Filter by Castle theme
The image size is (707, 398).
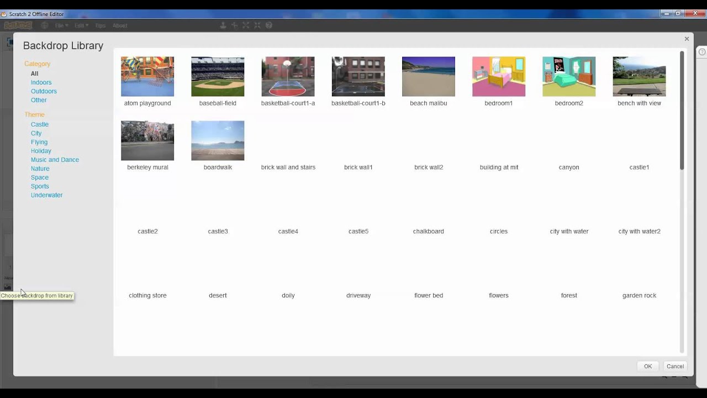click(40, 124)
